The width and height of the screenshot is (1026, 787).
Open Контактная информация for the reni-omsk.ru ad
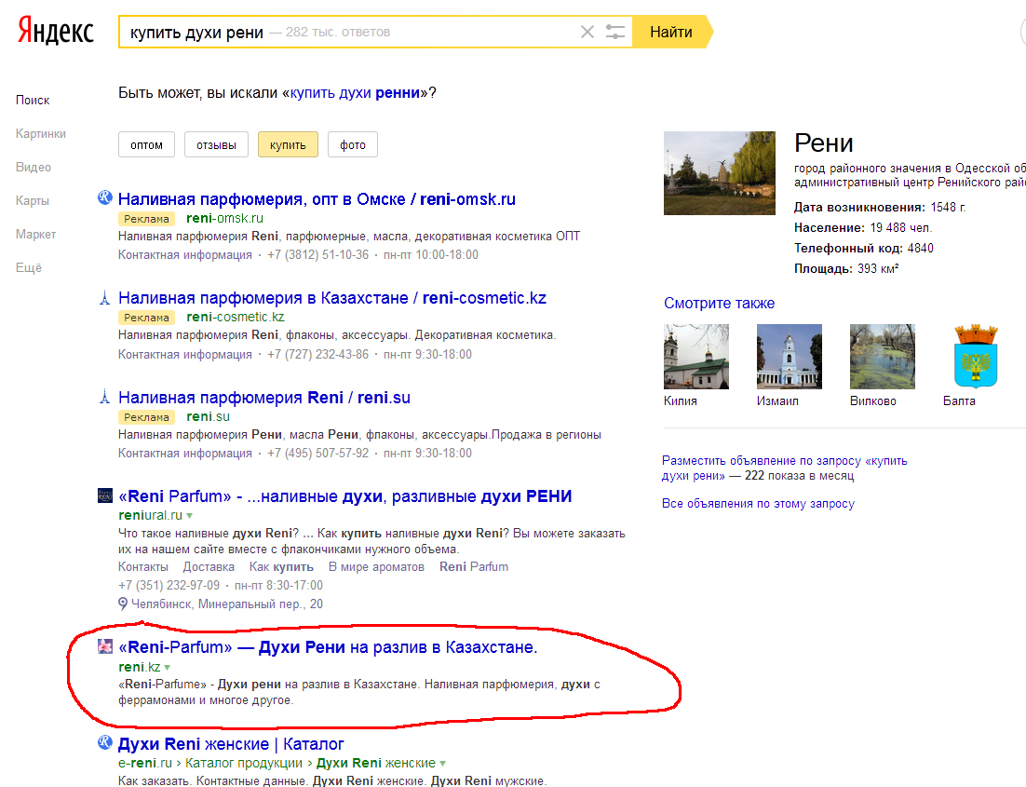(x=185, y=254)
